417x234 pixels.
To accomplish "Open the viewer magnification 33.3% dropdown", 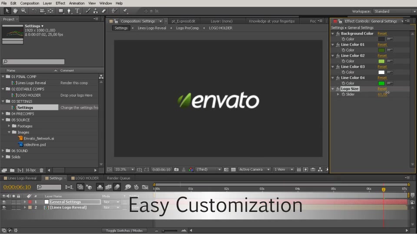I will pos(125,169).
